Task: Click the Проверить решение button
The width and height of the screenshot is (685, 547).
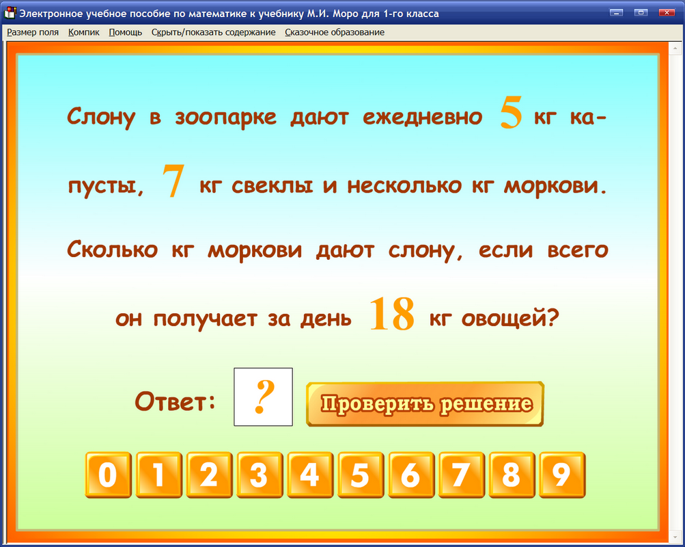Action: (x=425, y=403)
